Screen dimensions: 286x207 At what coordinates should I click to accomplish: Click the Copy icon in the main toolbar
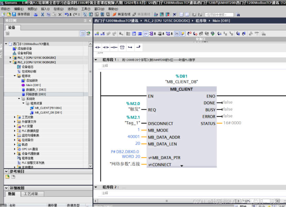[48, 14]
